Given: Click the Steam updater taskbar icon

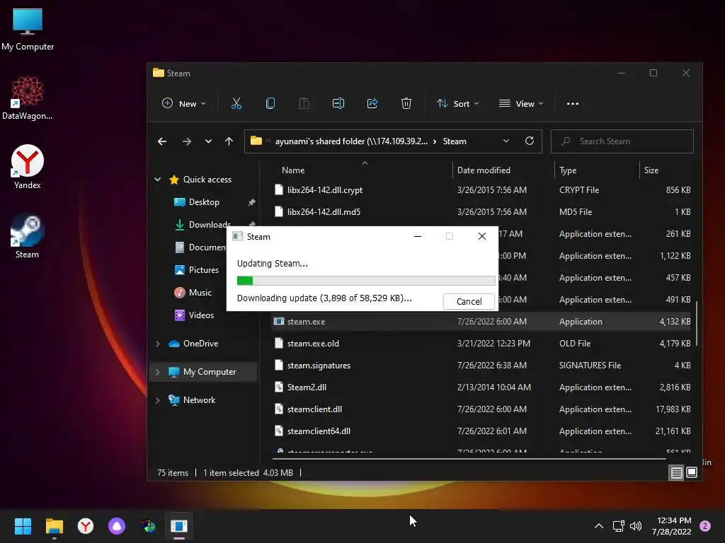Looking at the screenshot, I should pyautogui.click(x=179, y=526).
